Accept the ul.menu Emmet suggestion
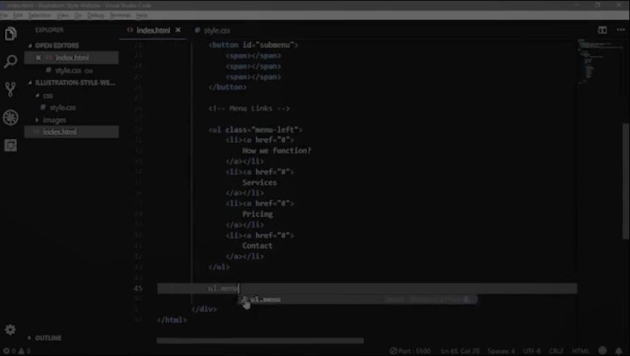This screenshot has width=630, height=356. coord(266,299)
